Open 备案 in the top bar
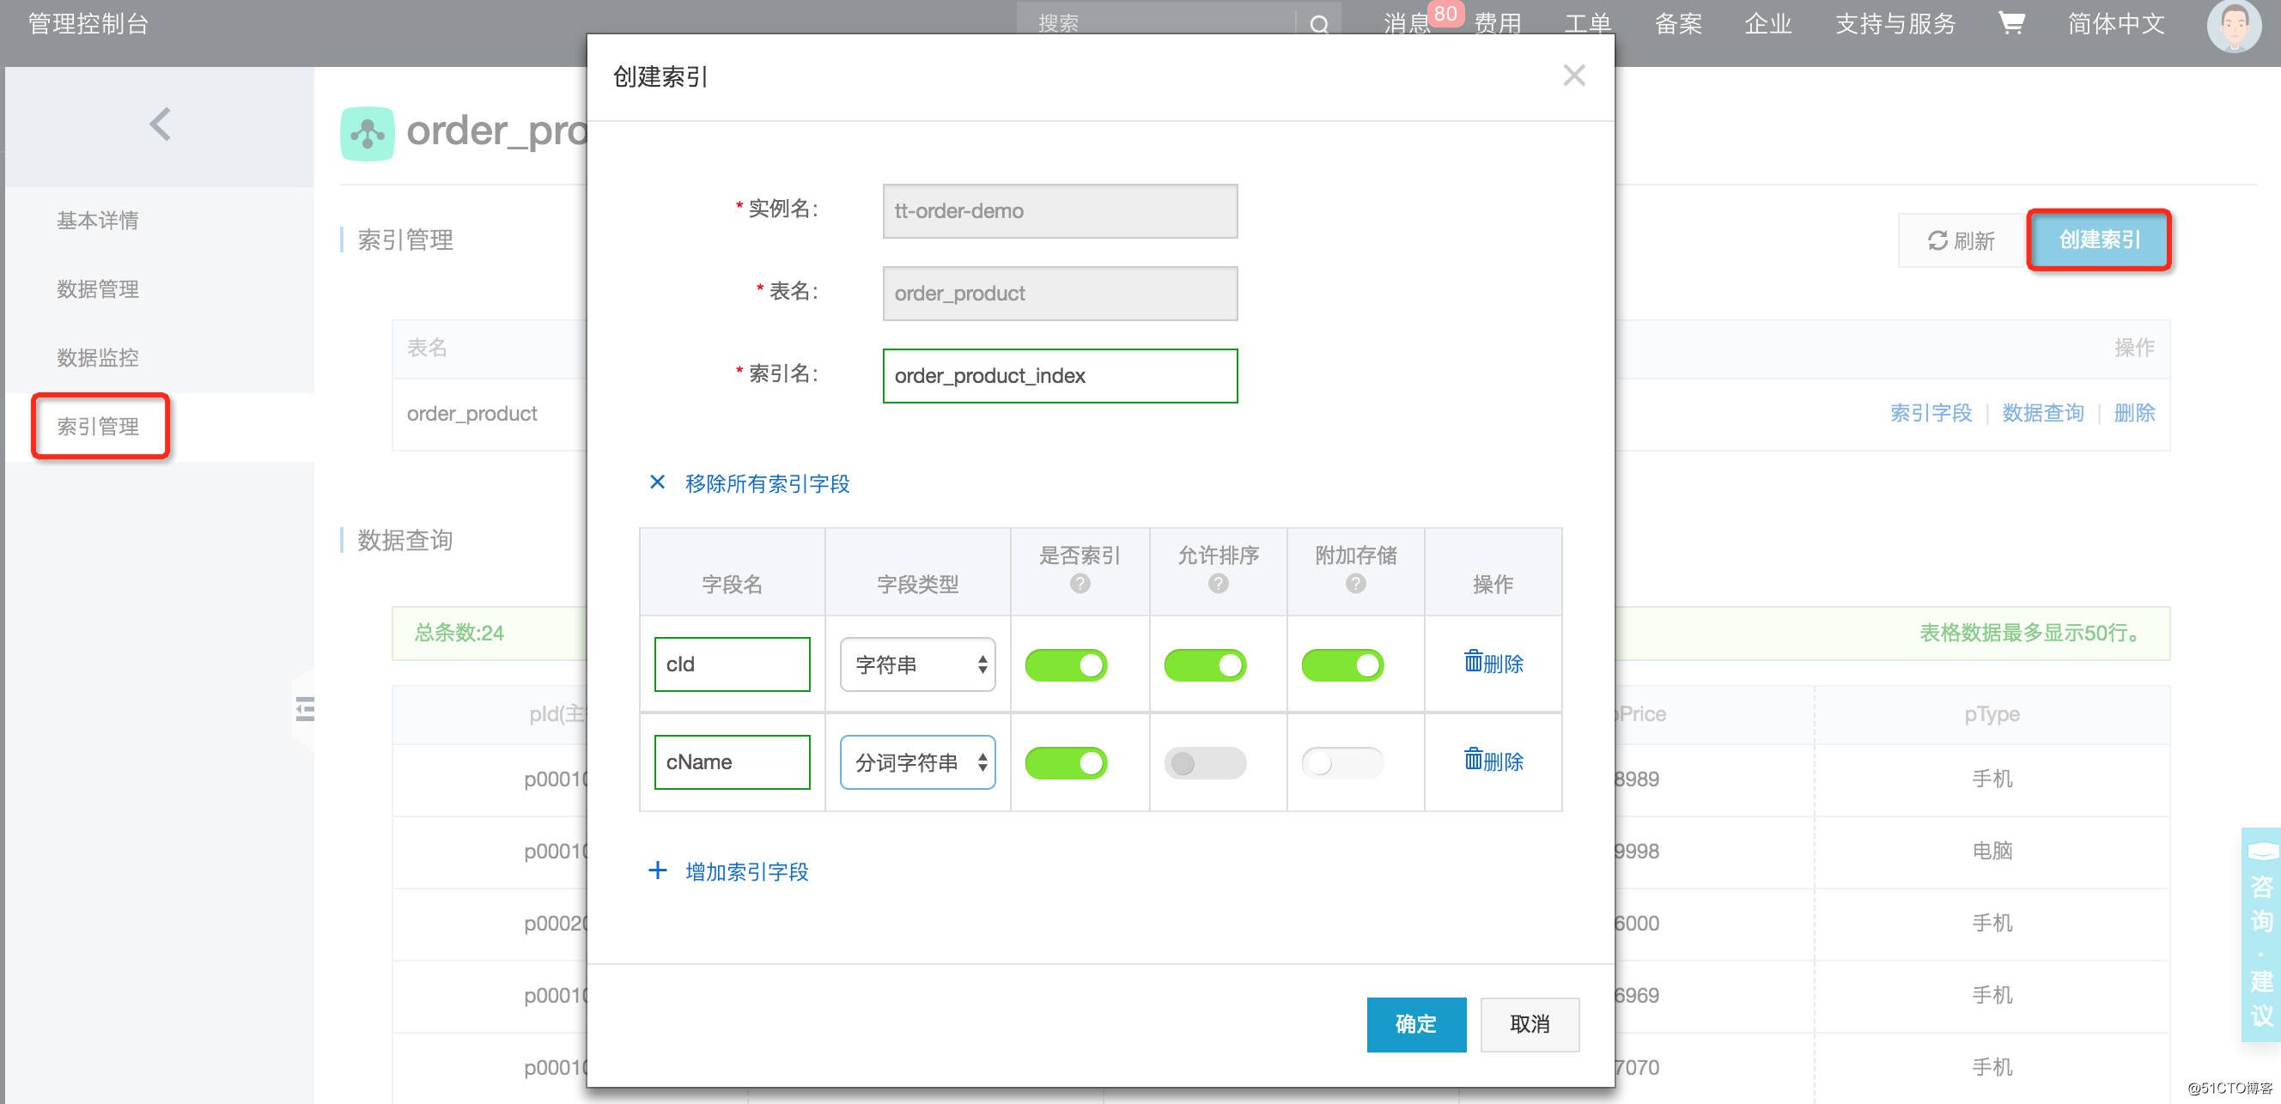This screenshot has width=2281, height=1104. pyautogui.click(x=1678, y=24)
